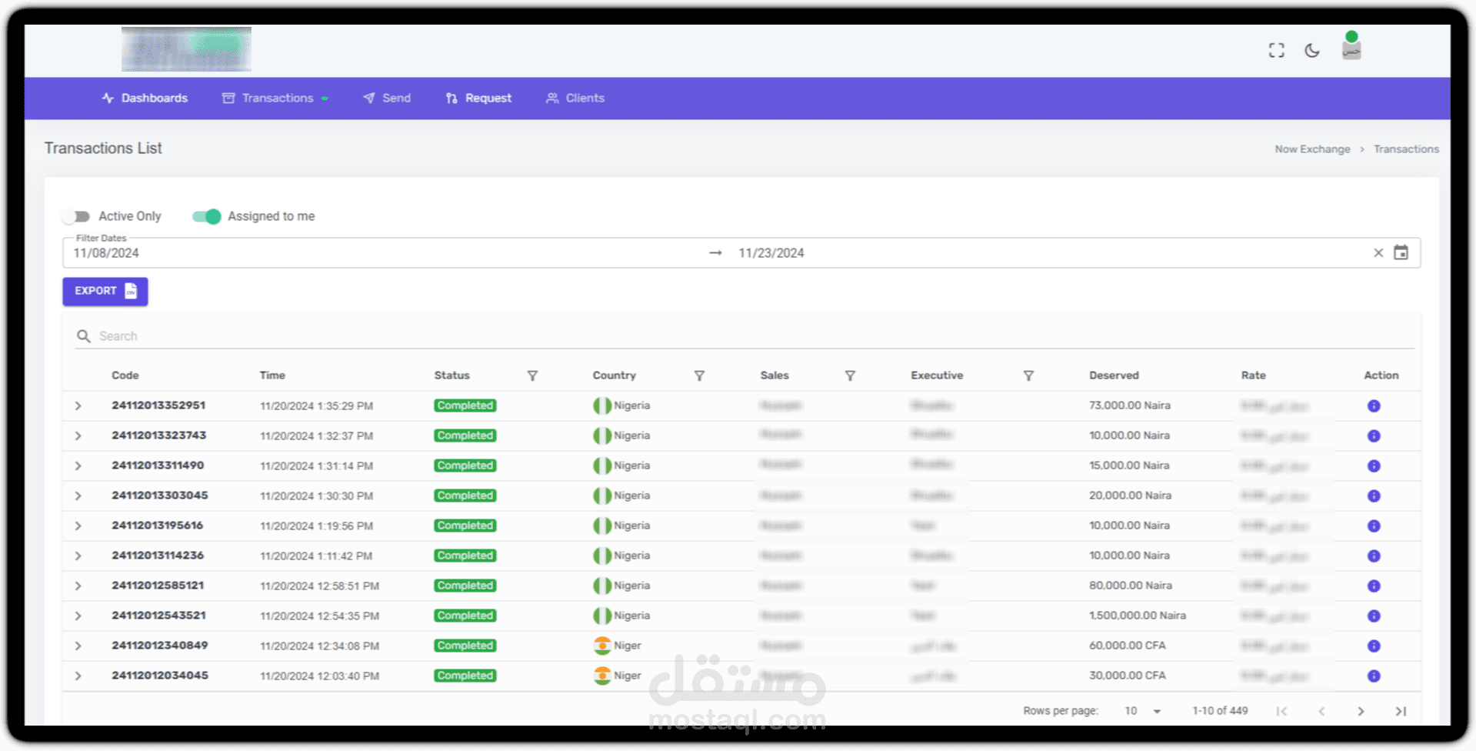The height and width of the screenshot is (751, 1476).
Task: Expand row for transaction 24112012543521
Action: [x=78, y=616]
